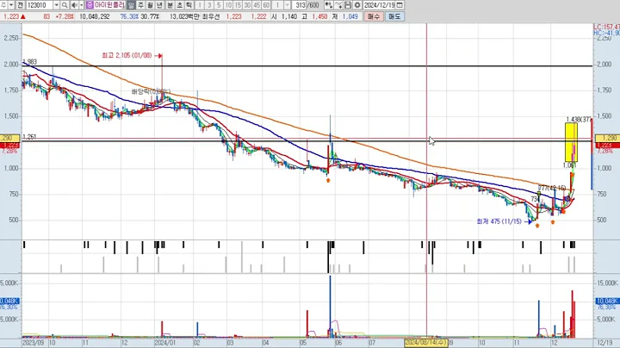Select the 초 second chart period
The image size is (620, 348).
tap(179, 5)
